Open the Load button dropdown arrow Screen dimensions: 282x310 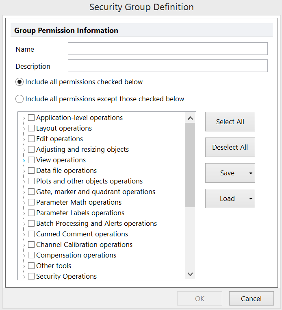pyautogui.click(x=251, y=199)
